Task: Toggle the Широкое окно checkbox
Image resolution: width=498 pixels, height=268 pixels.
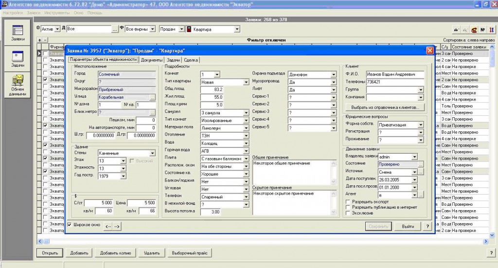Action: coord(70,225)
